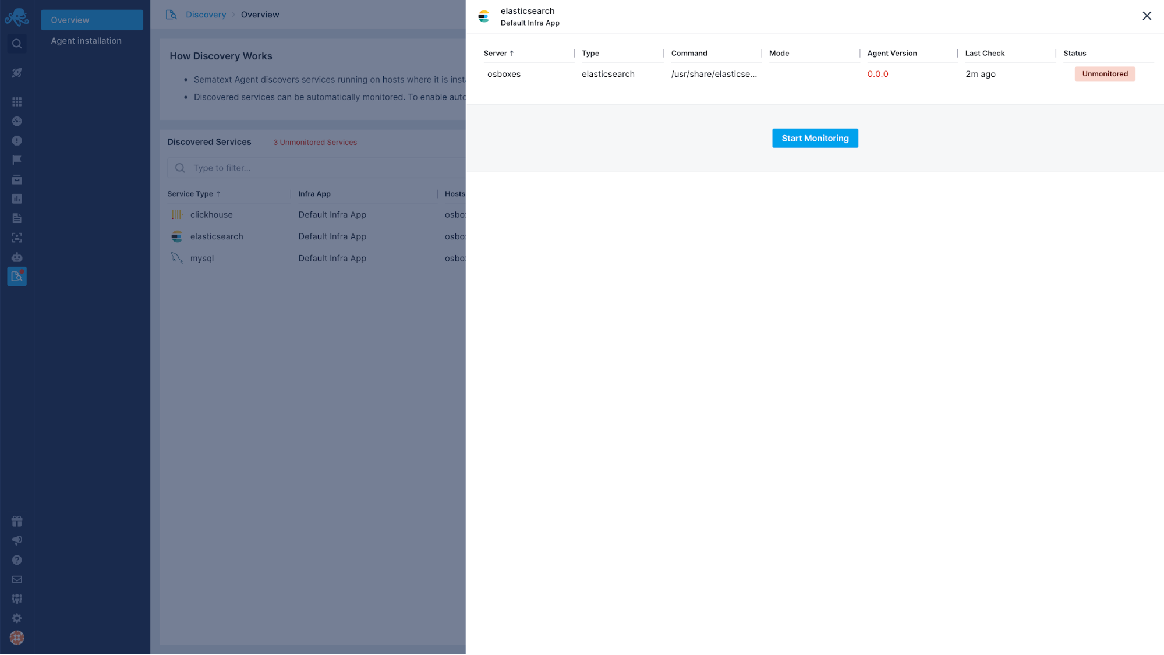Screen dimensions: 1164x655
Task: Open the team people icon in sidebar
Action: pos(17,599)
